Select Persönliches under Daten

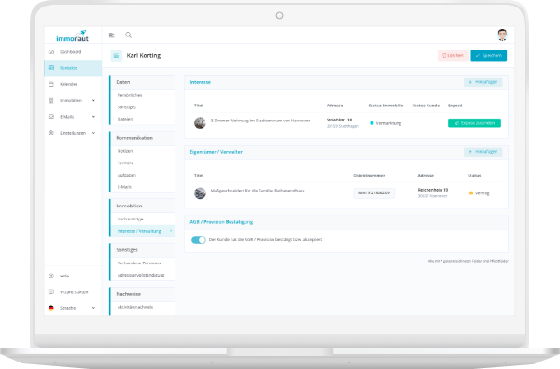pyautogui.click(x=130, y=95)
